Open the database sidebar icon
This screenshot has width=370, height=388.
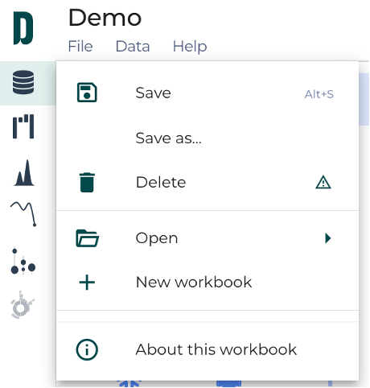click(23, 82)
